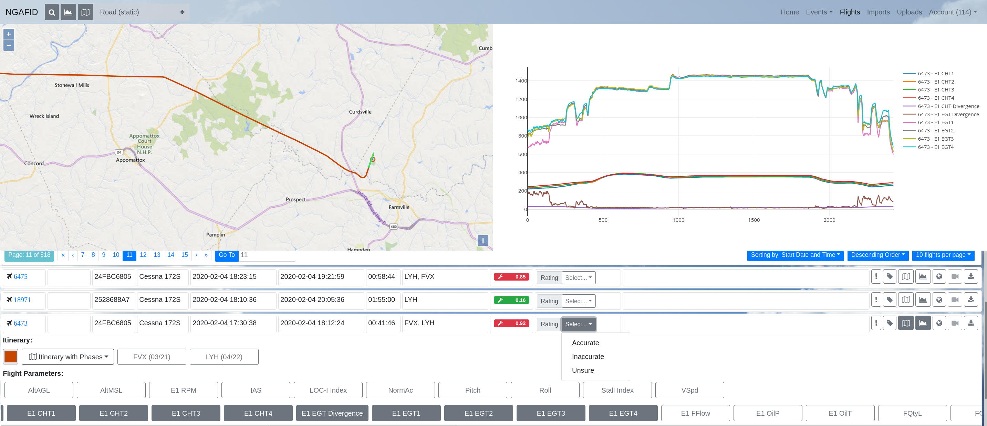Show chart plot for flight 6475
The height and width of the screenshot is (426, 987).
point(923,276)
